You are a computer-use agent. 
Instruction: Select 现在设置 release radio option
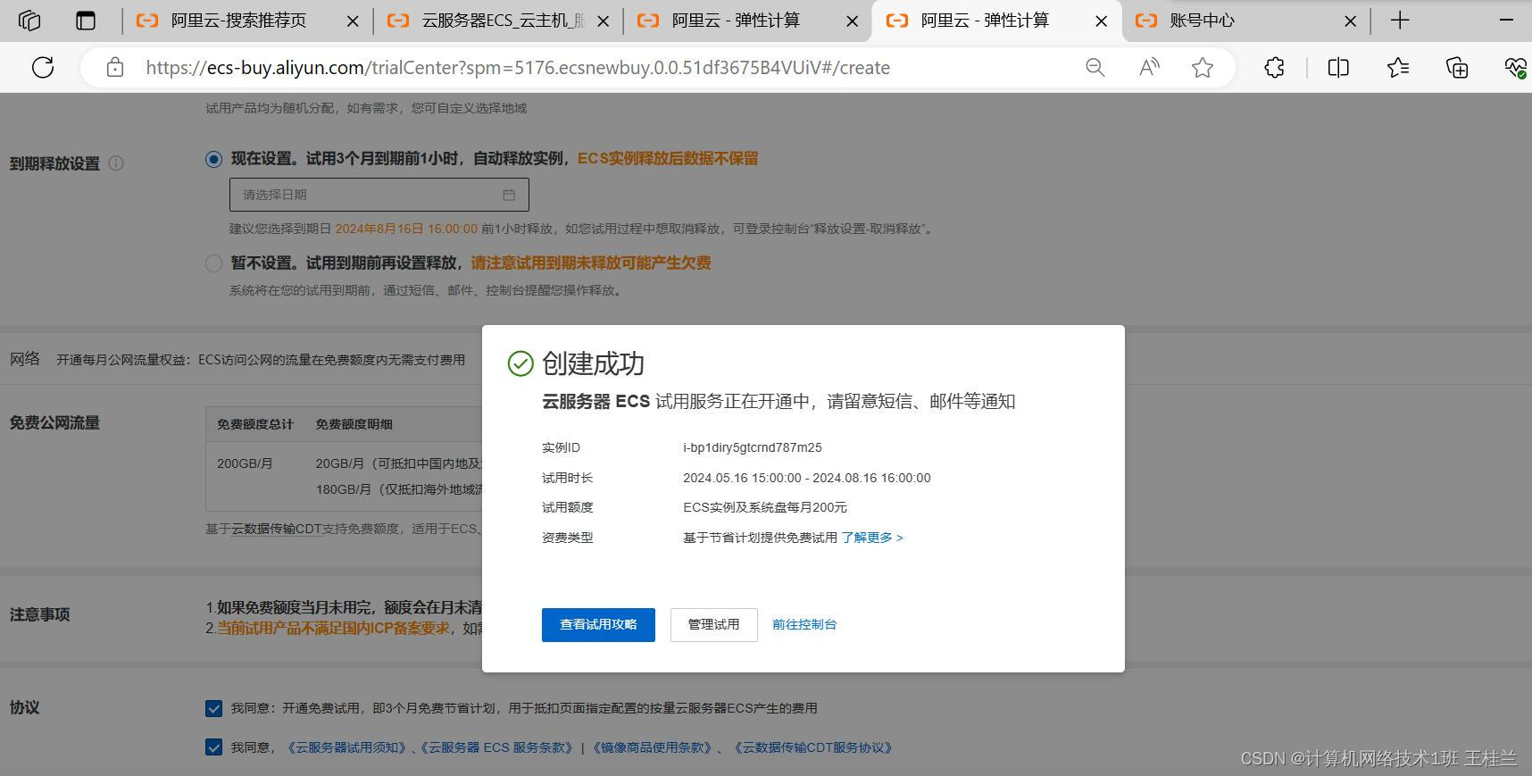pyautogui.click(x=213, y=159)
